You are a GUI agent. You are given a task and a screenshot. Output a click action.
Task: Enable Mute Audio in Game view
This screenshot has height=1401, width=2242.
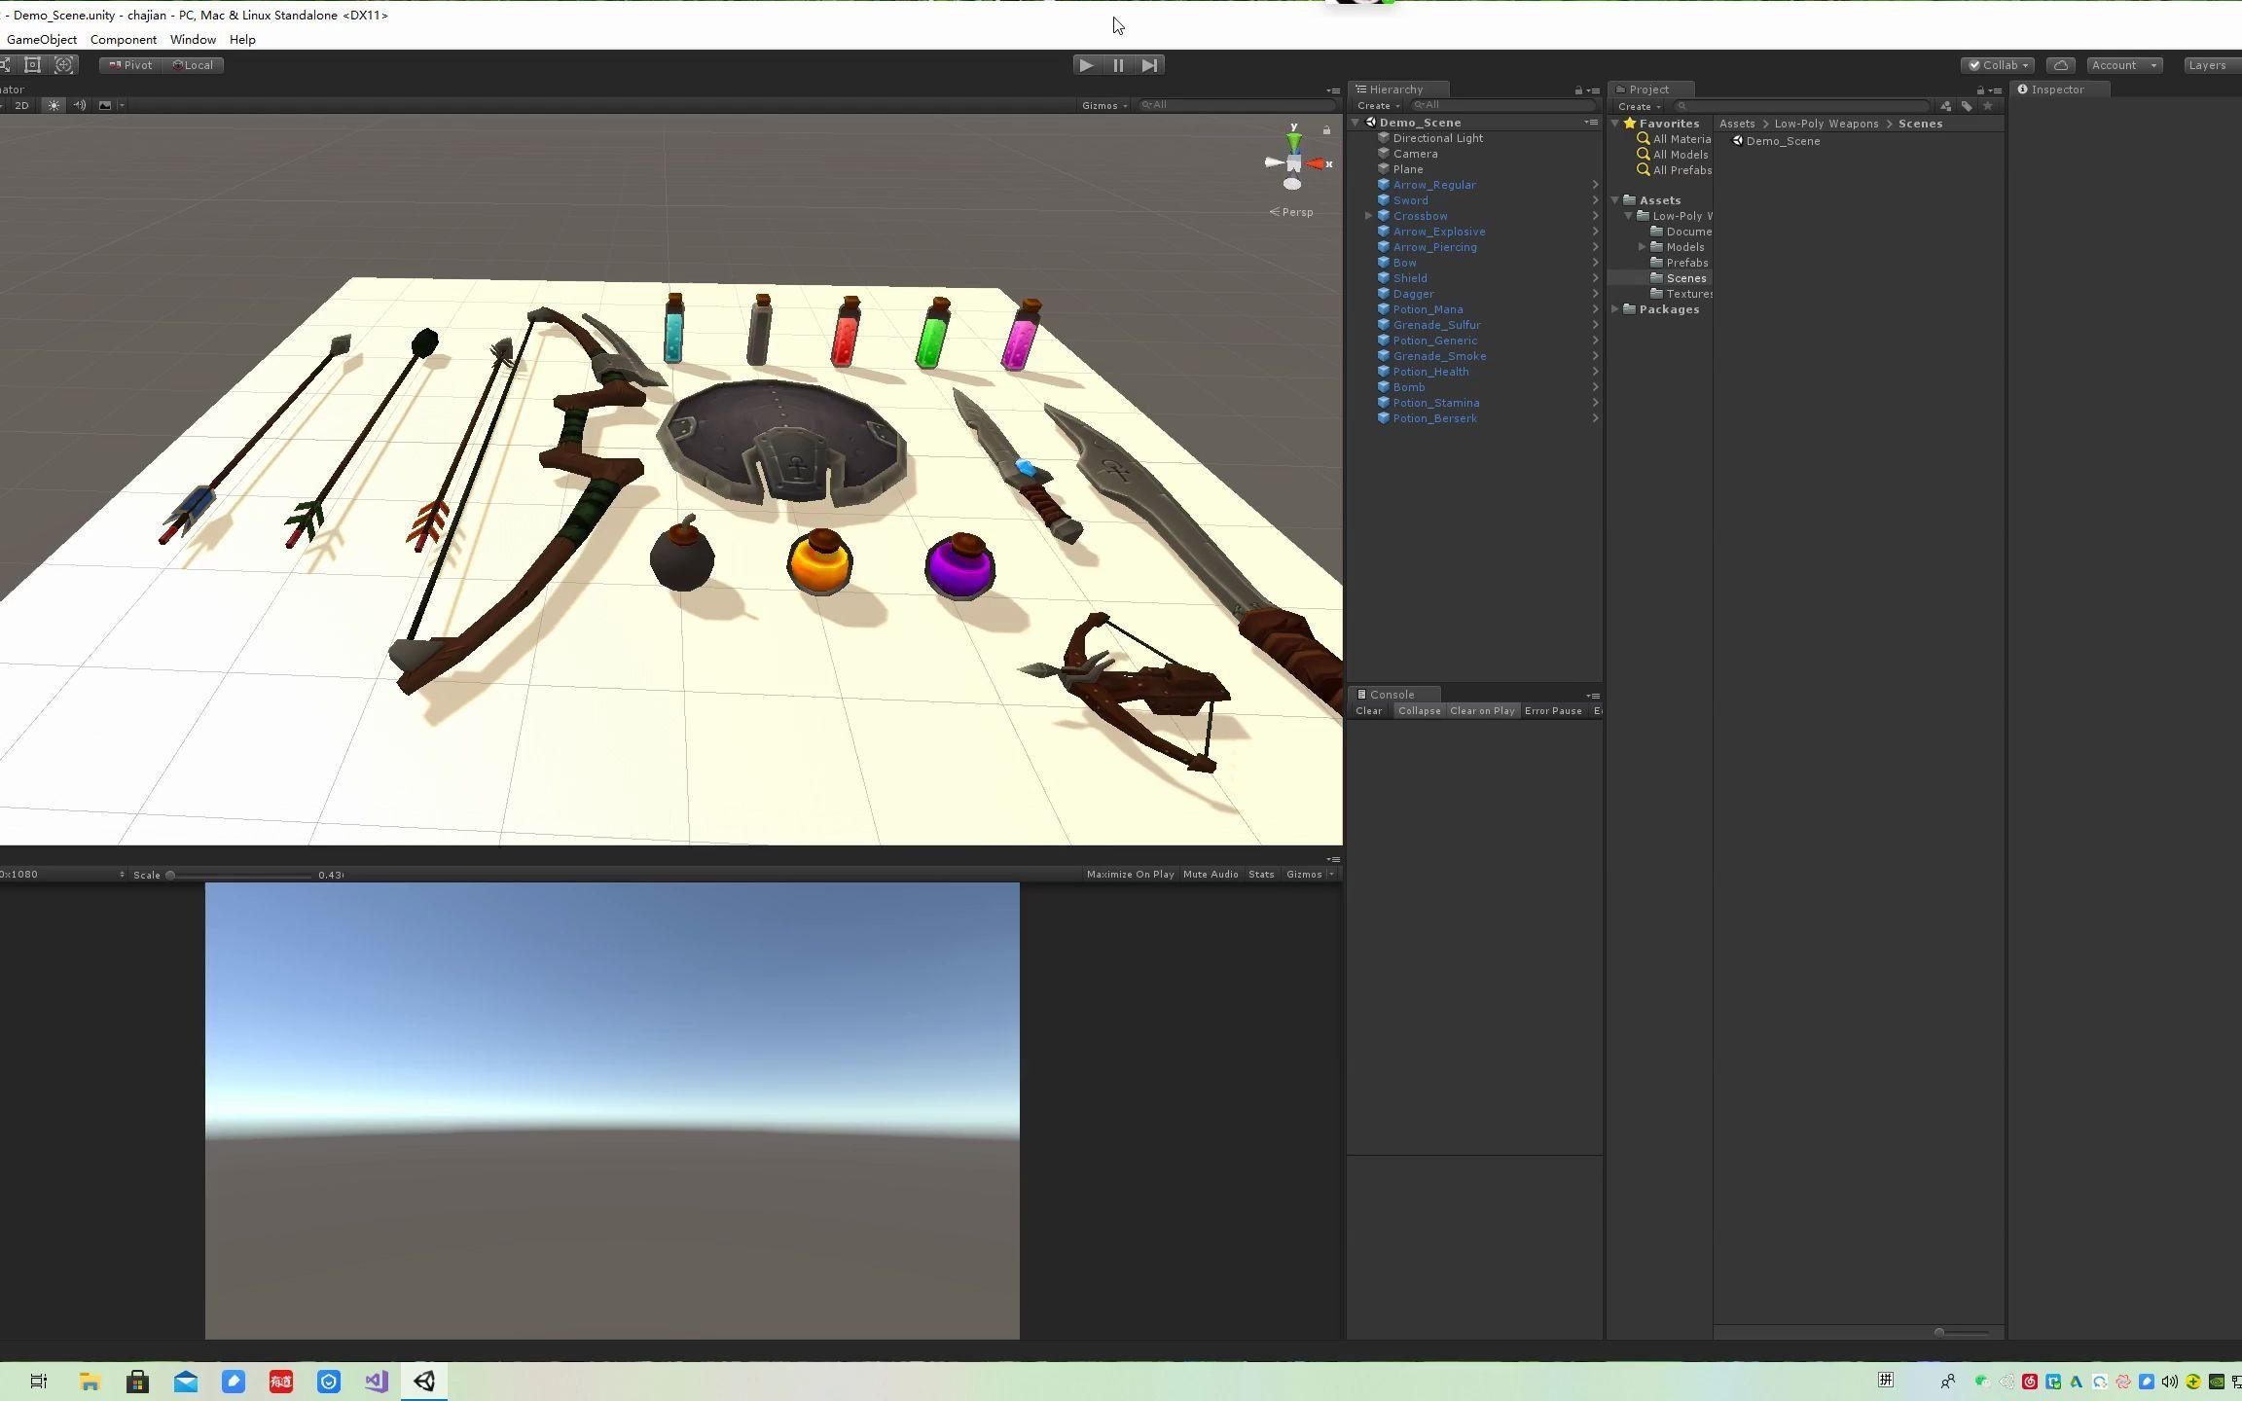[x=1210, y=874]
